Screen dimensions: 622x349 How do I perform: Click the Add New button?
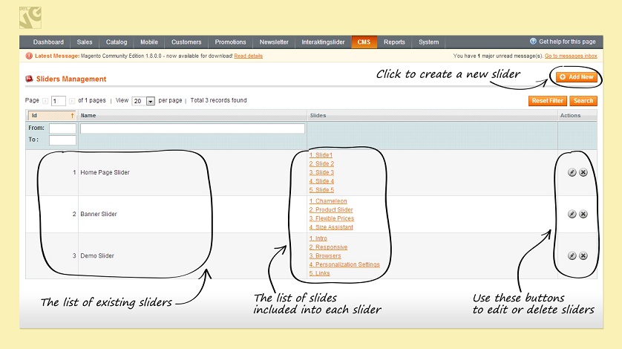click(576, 76)
